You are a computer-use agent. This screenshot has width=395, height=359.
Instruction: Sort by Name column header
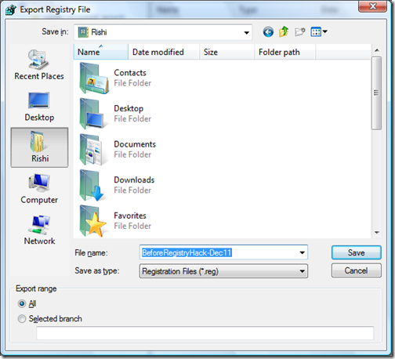click(101, 52)
